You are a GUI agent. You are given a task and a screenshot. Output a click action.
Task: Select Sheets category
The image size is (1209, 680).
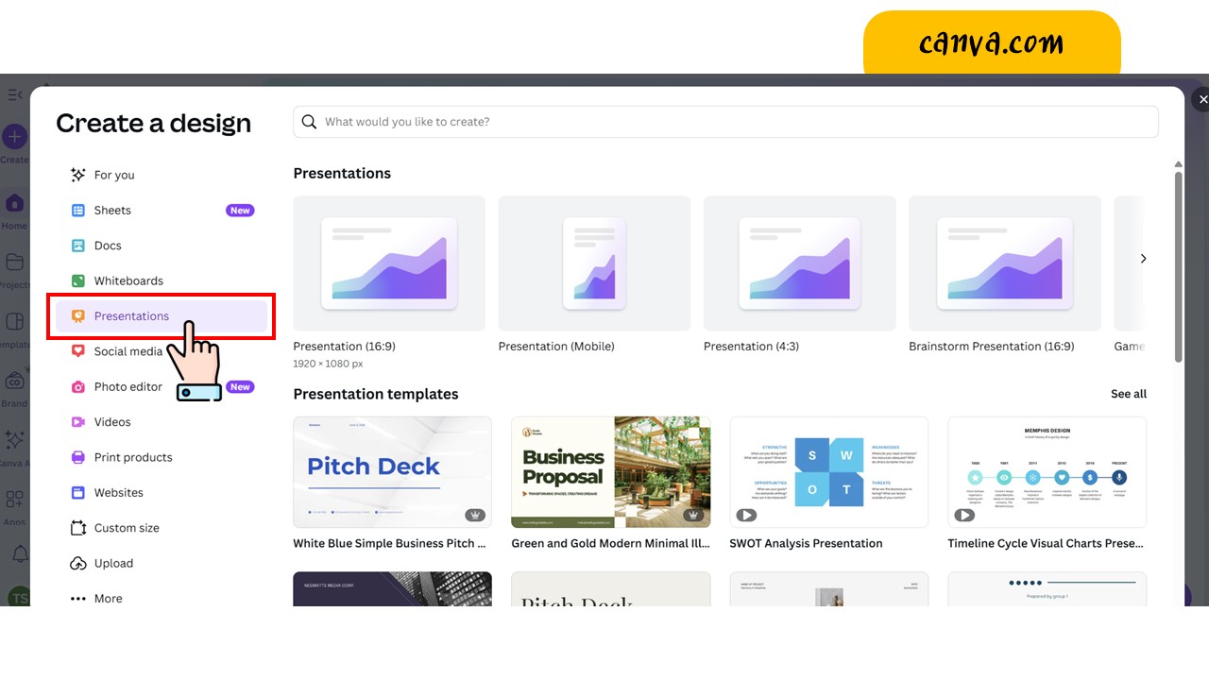[162, 211]
